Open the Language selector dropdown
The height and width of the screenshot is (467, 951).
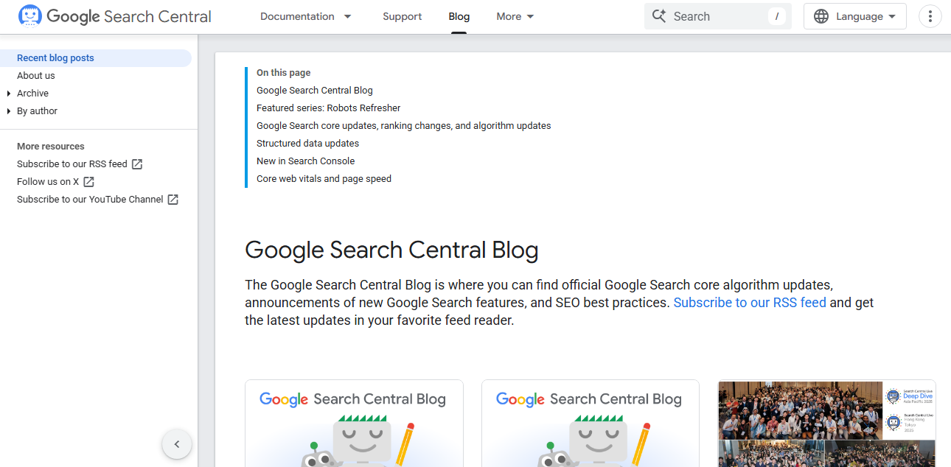855,16
